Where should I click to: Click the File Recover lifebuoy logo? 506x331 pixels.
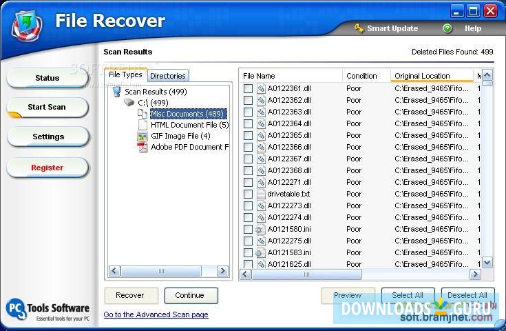(27, 26)
